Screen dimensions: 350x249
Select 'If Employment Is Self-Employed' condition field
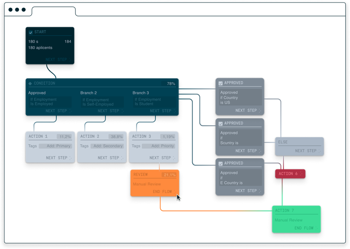(102, 102)
